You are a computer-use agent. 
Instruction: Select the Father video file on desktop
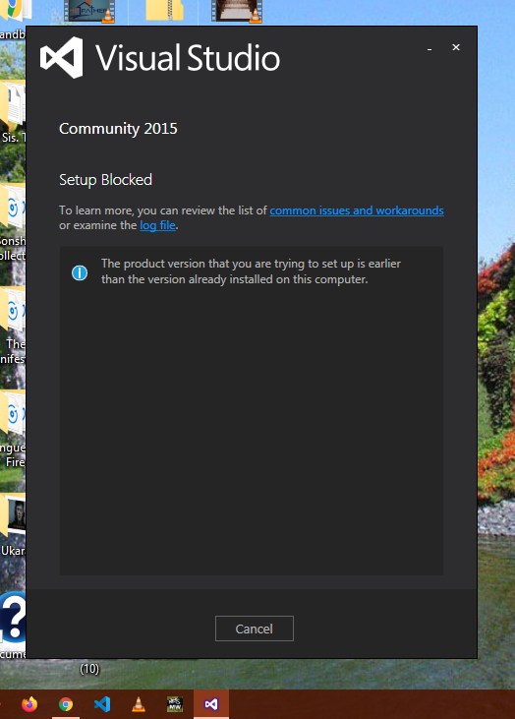(89, 11)
